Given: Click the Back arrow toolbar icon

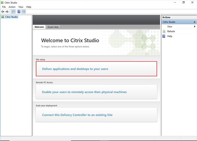Looking at the screenshot, I should pyautogui.click(x=3, y=12).
